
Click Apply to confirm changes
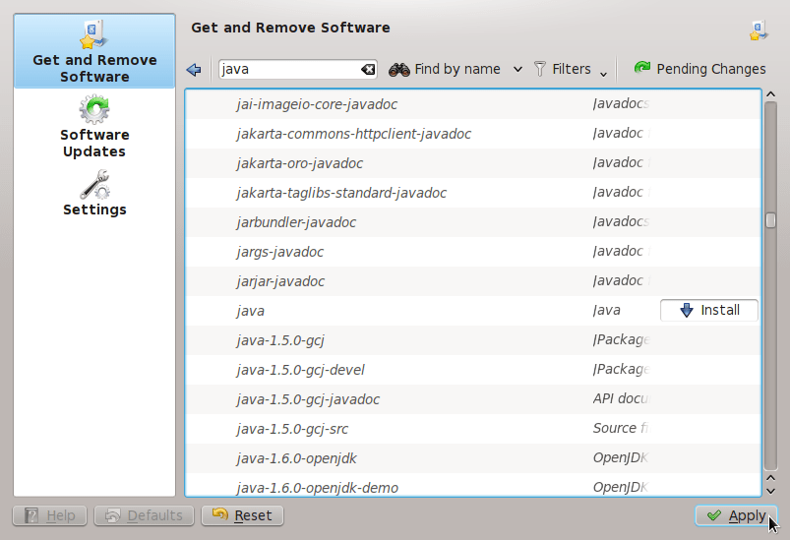coord(736,515)
